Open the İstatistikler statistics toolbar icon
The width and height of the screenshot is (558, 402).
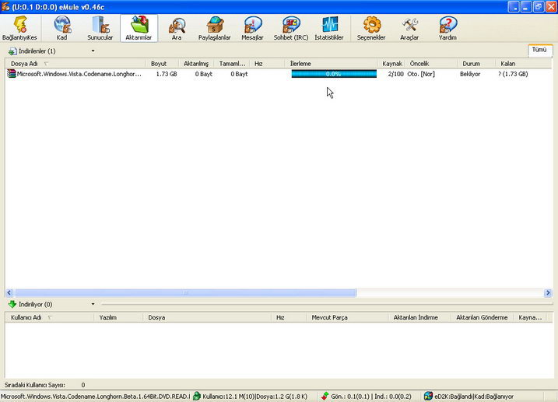point(329,28)
